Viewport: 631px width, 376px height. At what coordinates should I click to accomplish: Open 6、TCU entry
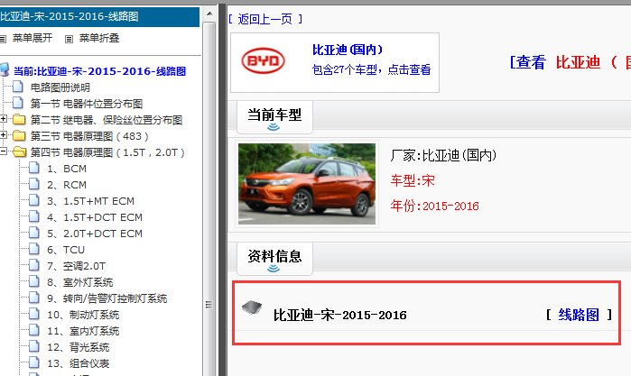point(66,250)
